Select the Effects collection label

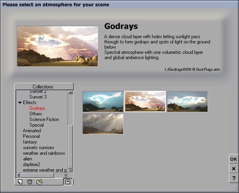click(30, 102)
